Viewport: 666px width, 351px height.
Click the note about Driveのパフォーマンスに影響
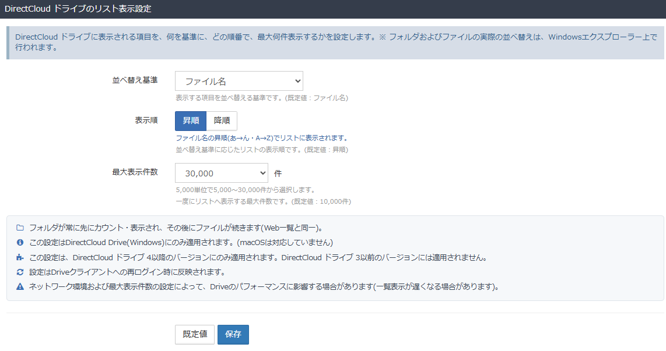point(265,287)
